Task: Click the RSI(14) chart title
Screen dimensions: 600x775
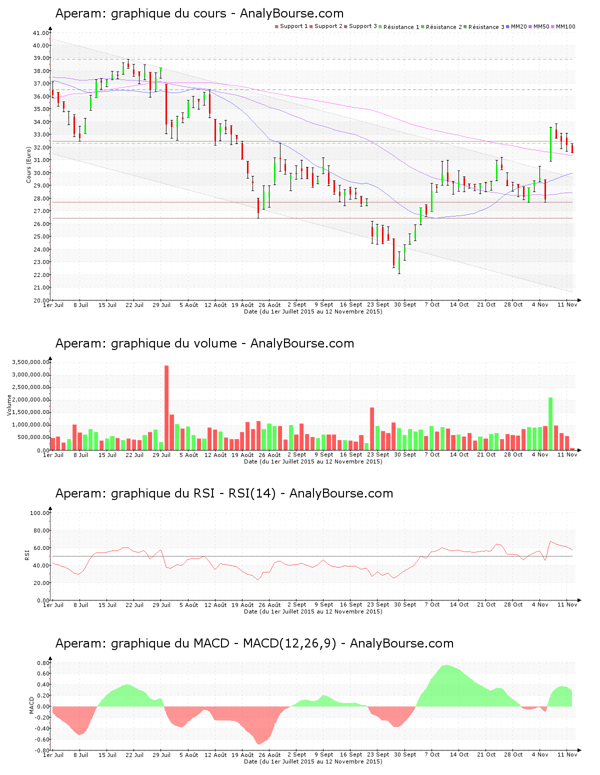Action: click(x=223, y=493)
